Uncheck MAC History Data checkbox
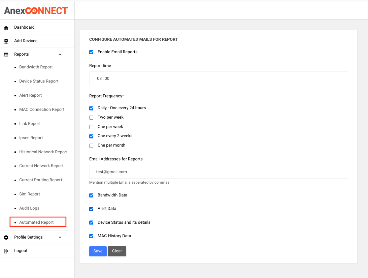Viewport: 368px width, 278px height. click(91, 236)
